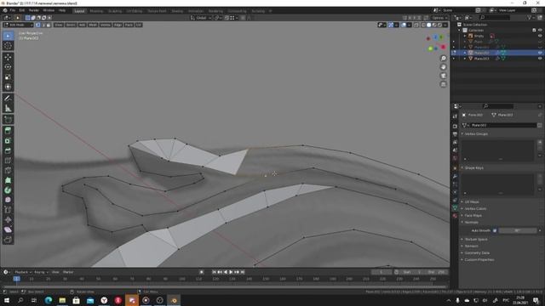Switch to the Shading workspace tab
Screen dimensions: 545x306
pyautogui.click(x=177, y=11)
